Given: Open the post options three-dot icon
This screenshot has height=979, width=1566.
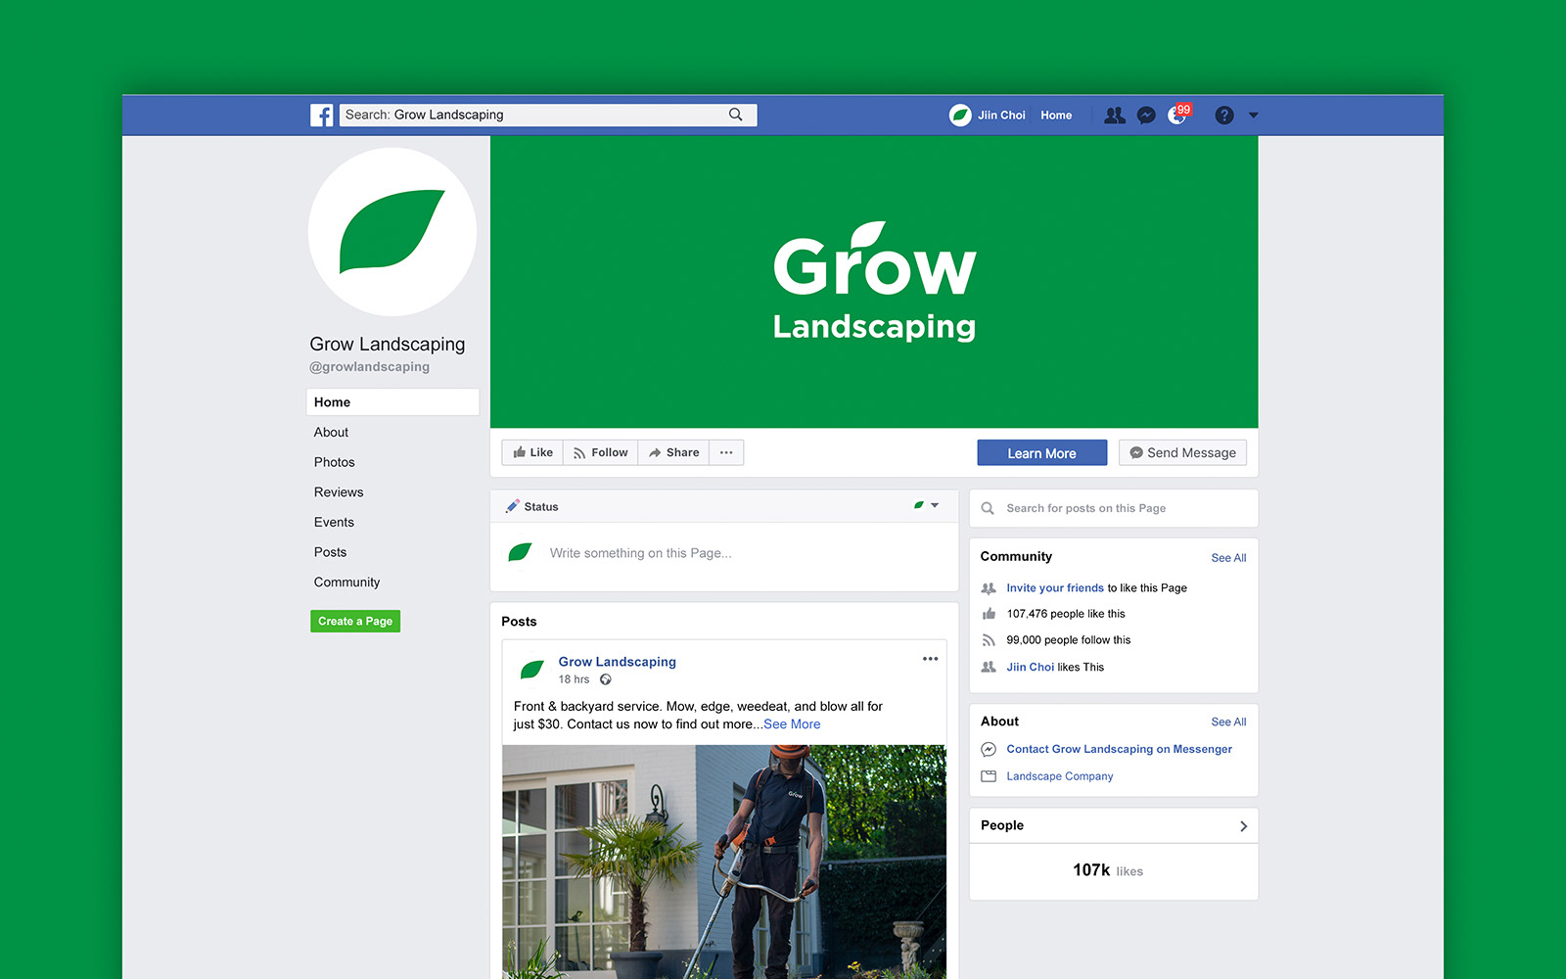Looking at the screenshot, I should [930, 659].
